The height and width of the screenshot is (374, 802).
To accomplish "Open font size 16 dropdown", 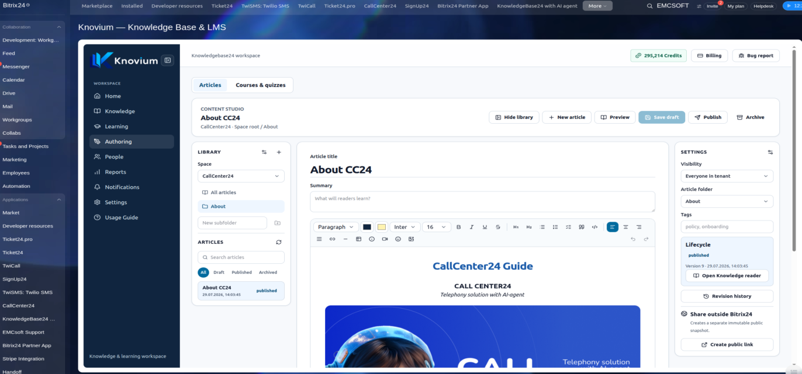I will click(x=436, y=227).
